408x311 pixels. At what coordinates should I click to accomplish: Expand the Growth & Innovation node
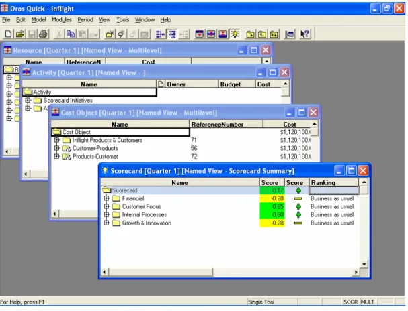pos(106,223)
